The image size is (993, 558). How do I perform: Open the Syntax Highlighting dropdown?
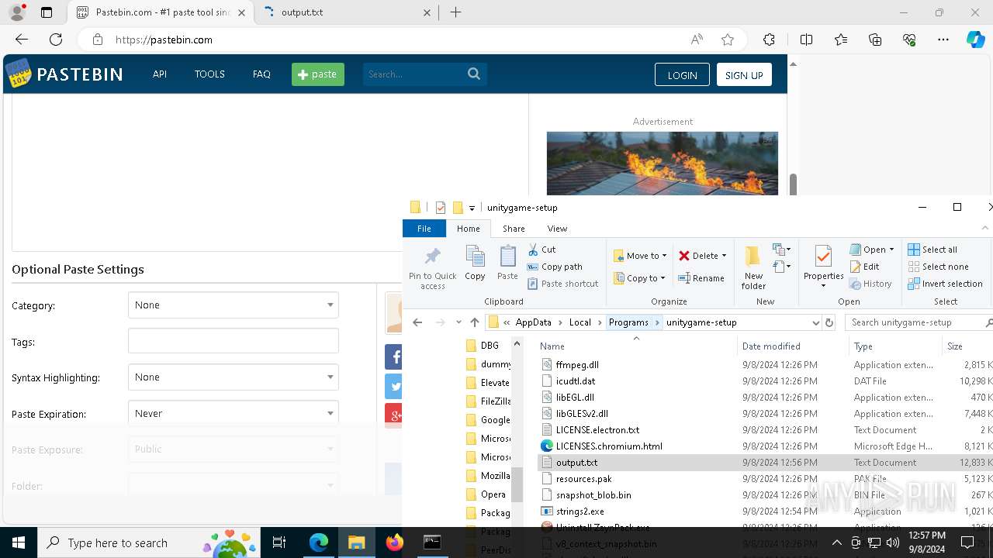click(x=234, y=377)
